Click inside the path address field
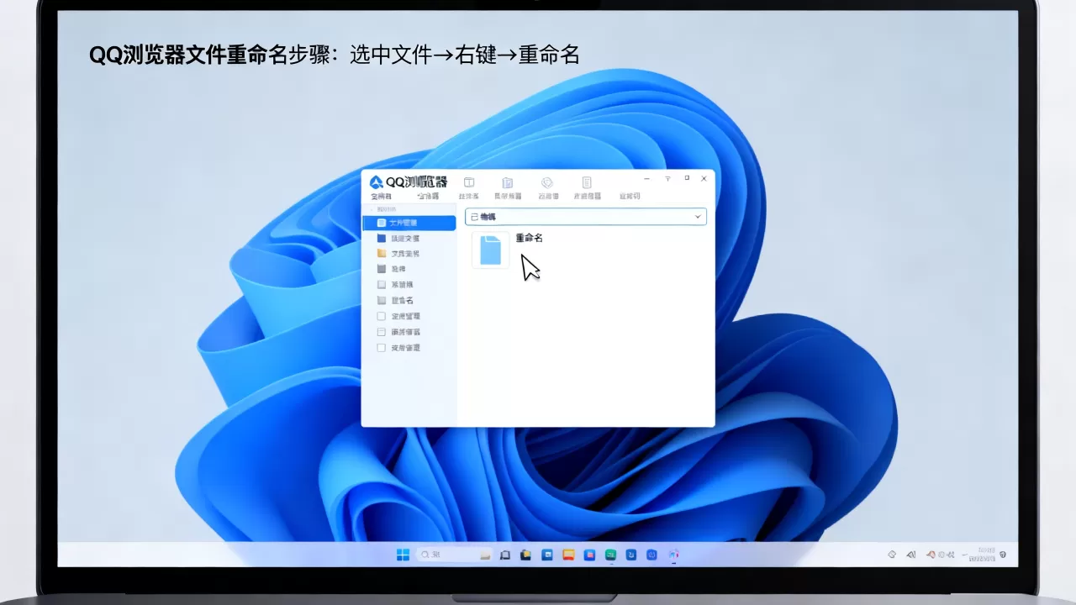Image resolution: width=1076 pixels, height=605 pixels. pyautogui.click(x=586, y=217)
